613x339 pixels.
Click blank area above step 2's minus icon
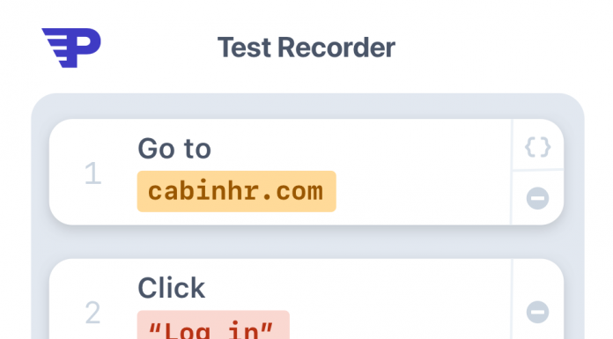(x=538, y=280)
